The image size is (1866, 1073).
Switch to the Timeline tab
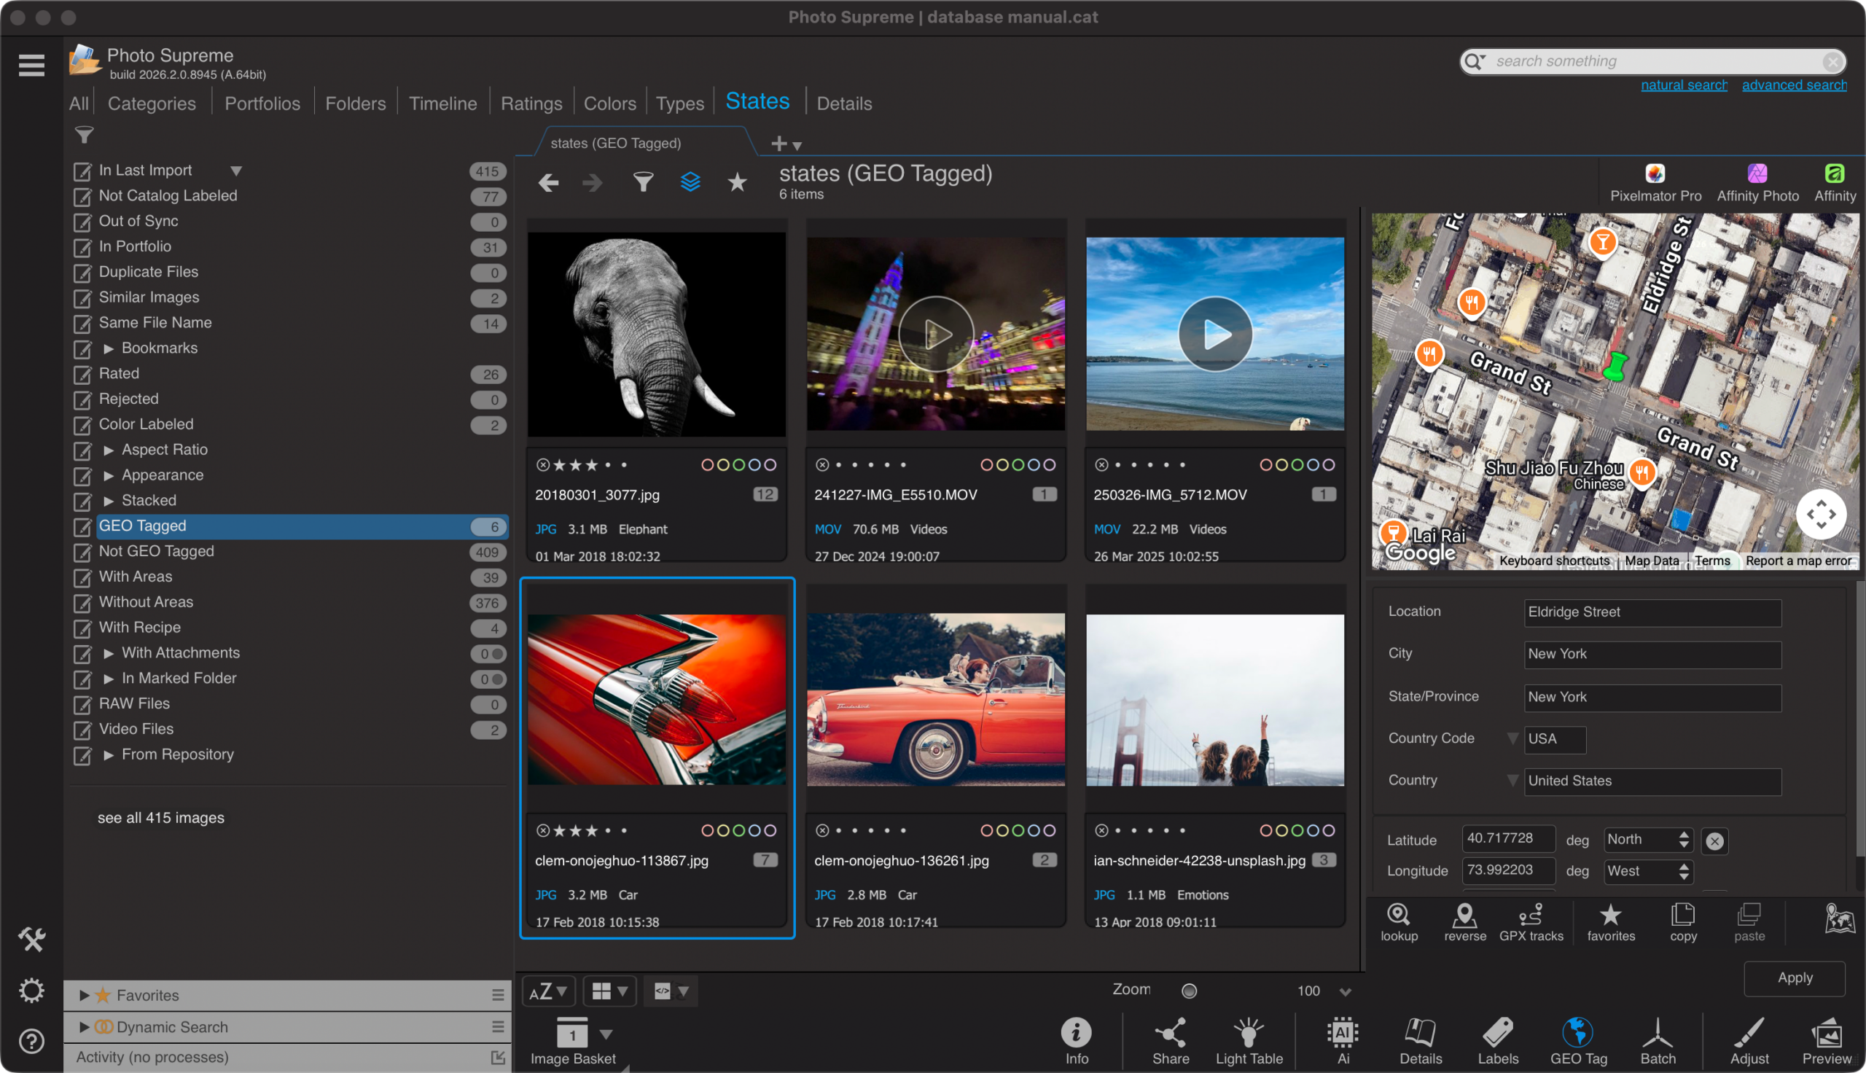442,104
